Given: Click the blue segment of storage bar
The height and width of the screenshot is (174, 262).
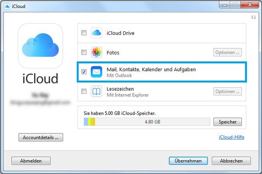Looking at the screenshot, I should click(x=86, y=122).
